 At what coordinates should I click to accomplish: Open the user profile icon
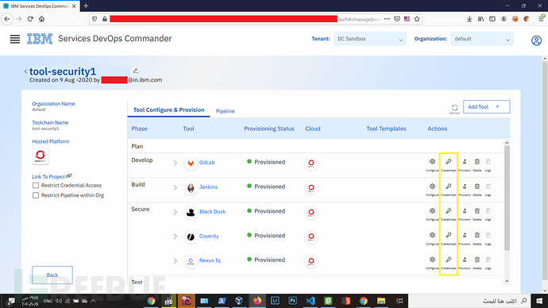click(536, 40)
